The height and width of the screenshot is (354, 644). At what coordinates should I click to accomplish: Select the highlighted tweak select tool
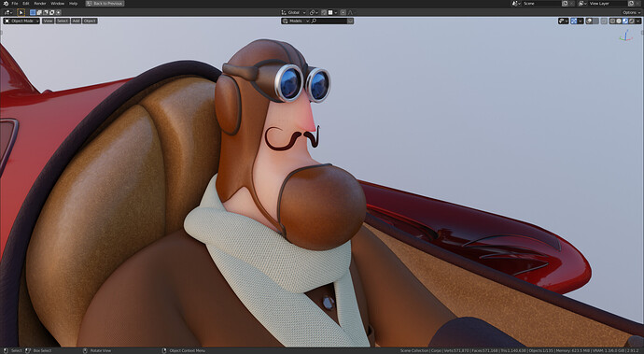pyautogui.click(x=21, y=12)
